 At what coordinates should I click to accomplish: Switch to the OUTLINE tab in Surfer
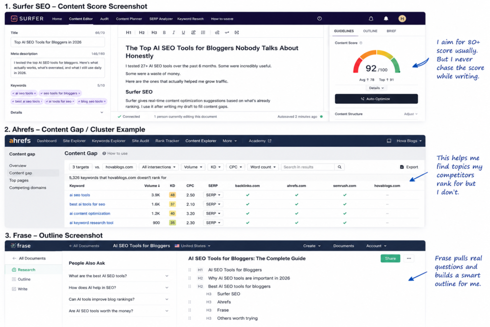coord(370,31)
